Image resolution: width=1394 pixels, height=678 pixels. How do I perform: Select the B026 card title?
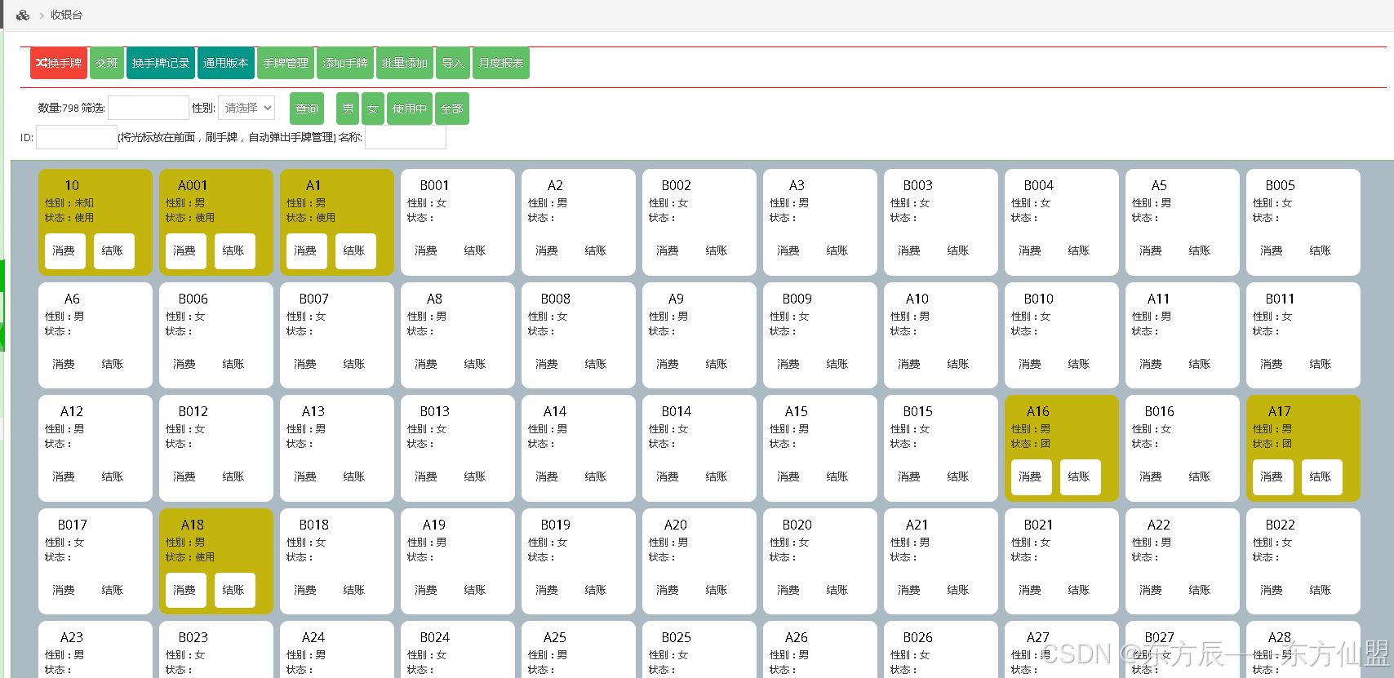[918, 637]
